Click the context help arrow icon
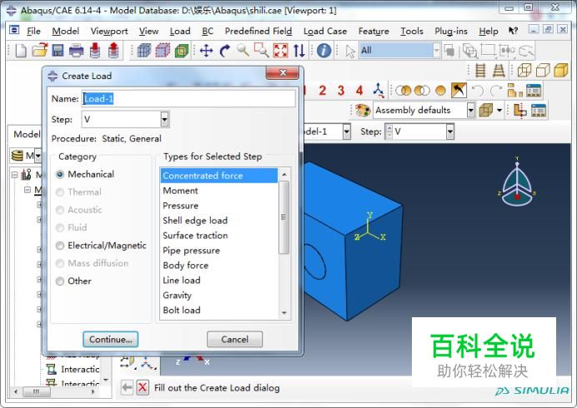Viewport: 577px width, 408px height. pos(513,31)
